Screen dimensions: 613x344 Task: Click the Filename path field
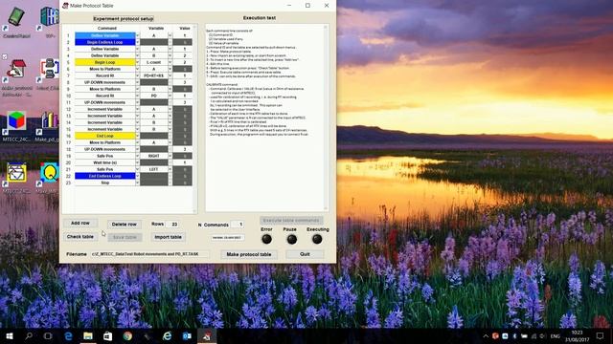coord(150,254)
